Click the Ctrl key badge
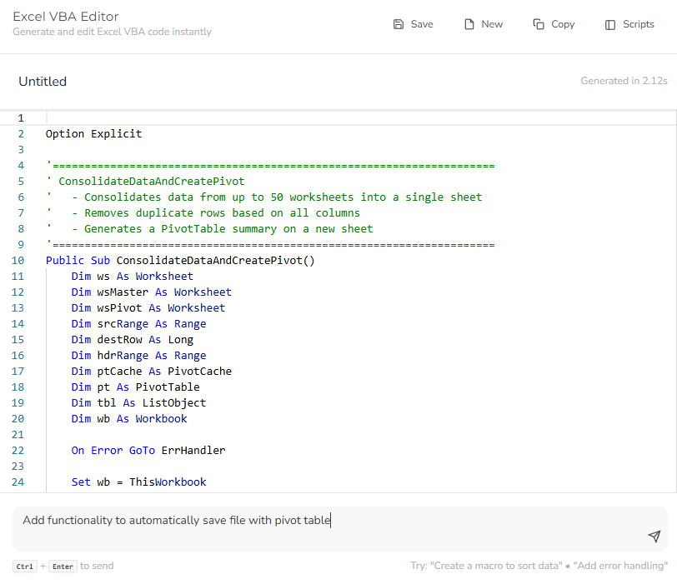 click(24, 566)
